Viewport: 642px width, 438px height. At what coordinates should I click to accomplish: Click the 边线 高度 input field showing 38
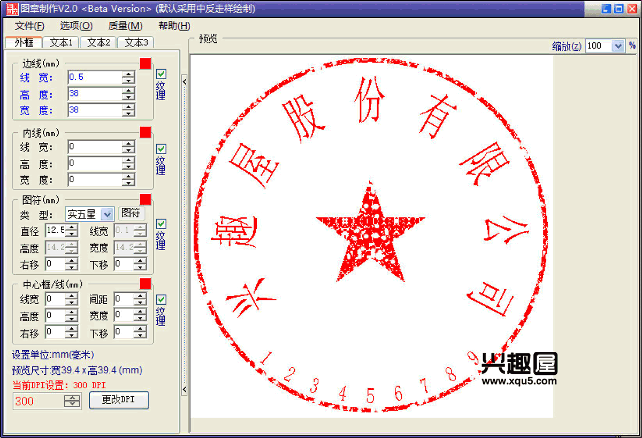(x=95, y=94)
